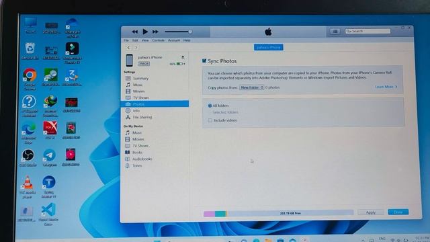Viewport: 430px width, 242px height.
Task: Open the list view button beside search
Action: 335,32
